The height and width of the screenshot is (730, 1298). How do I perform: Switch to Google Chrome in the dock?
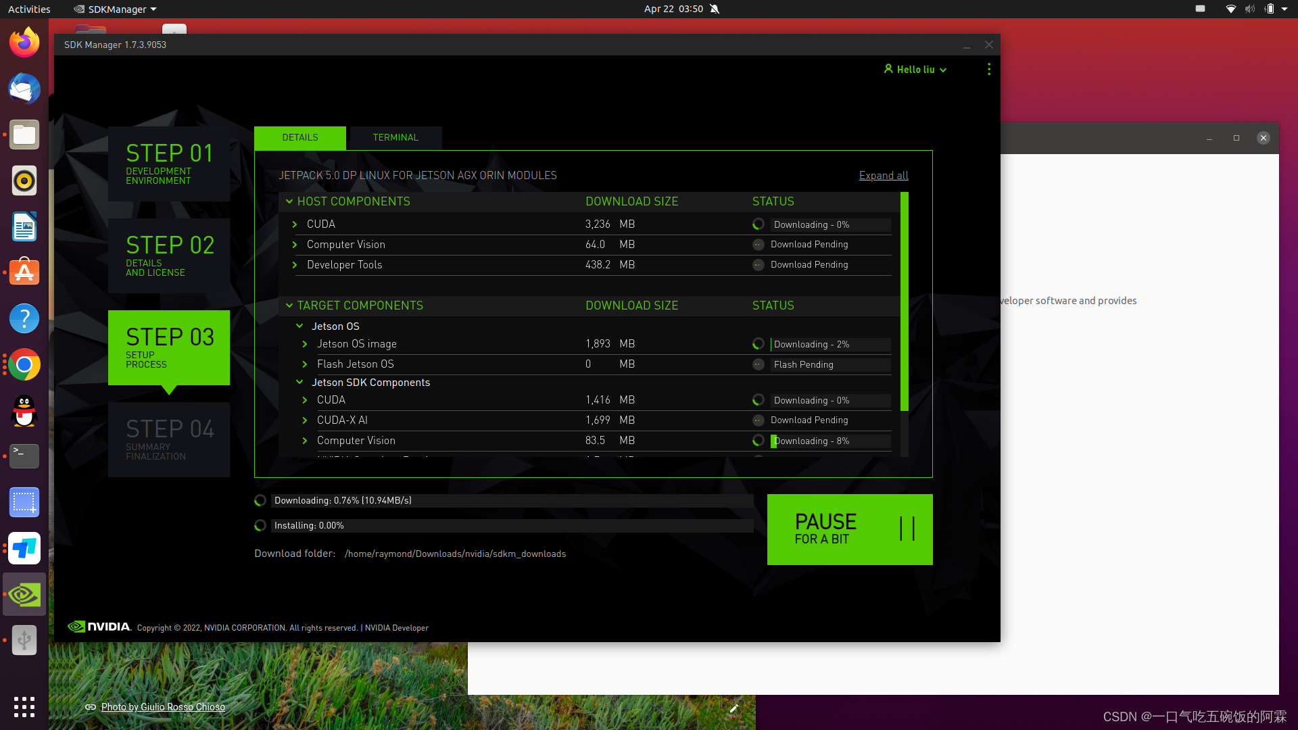(24, 365)
